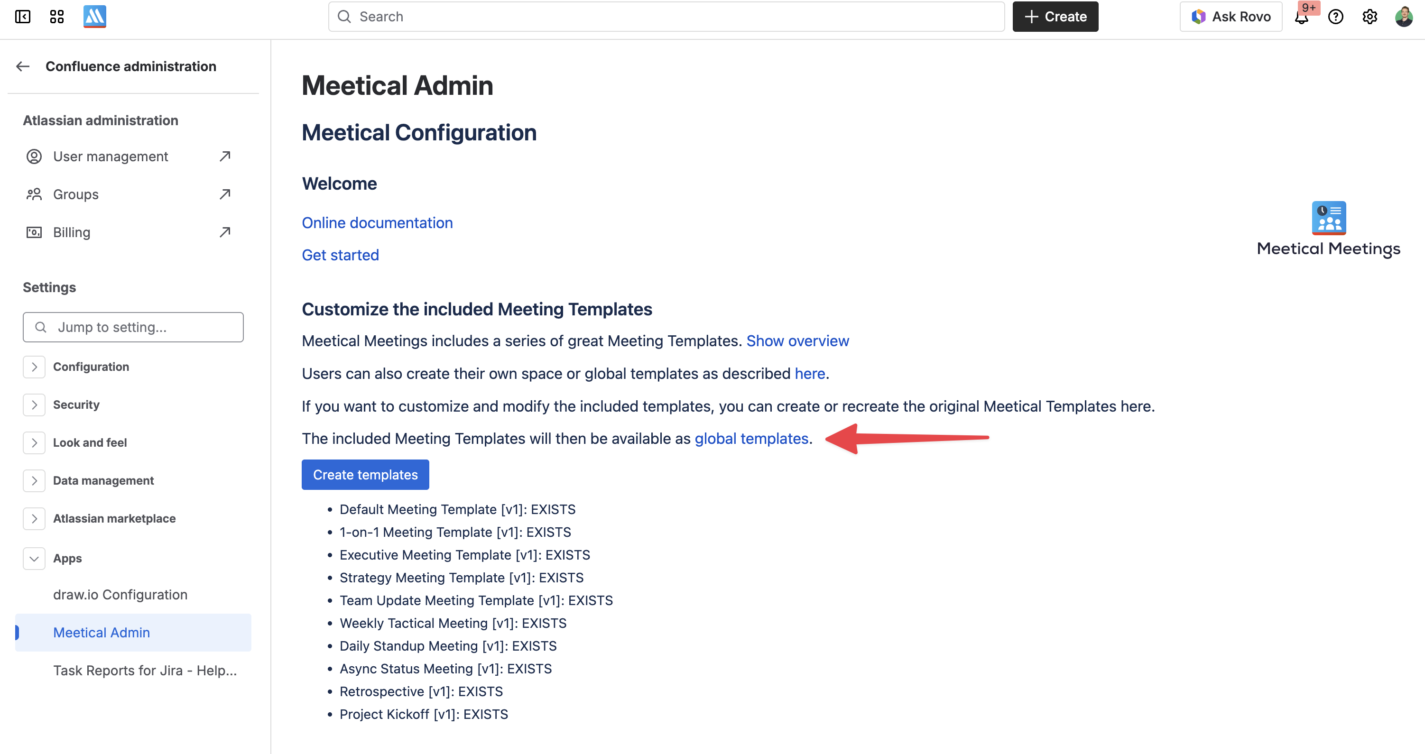Open the Online documentation link

tap(377, 223)
